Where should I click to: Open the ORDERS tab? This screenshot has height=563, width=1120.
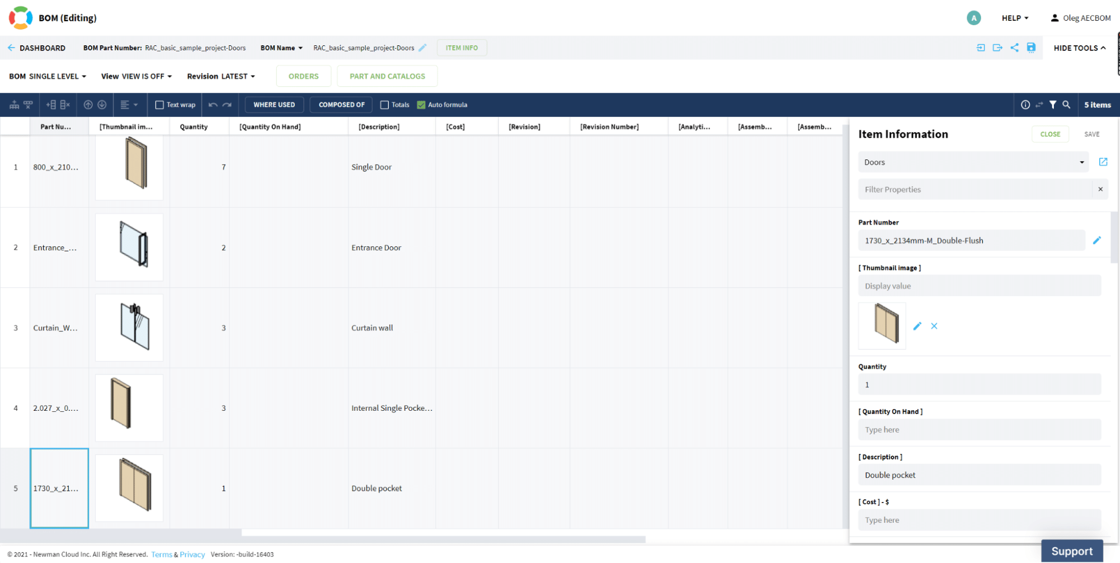[304, 76]
